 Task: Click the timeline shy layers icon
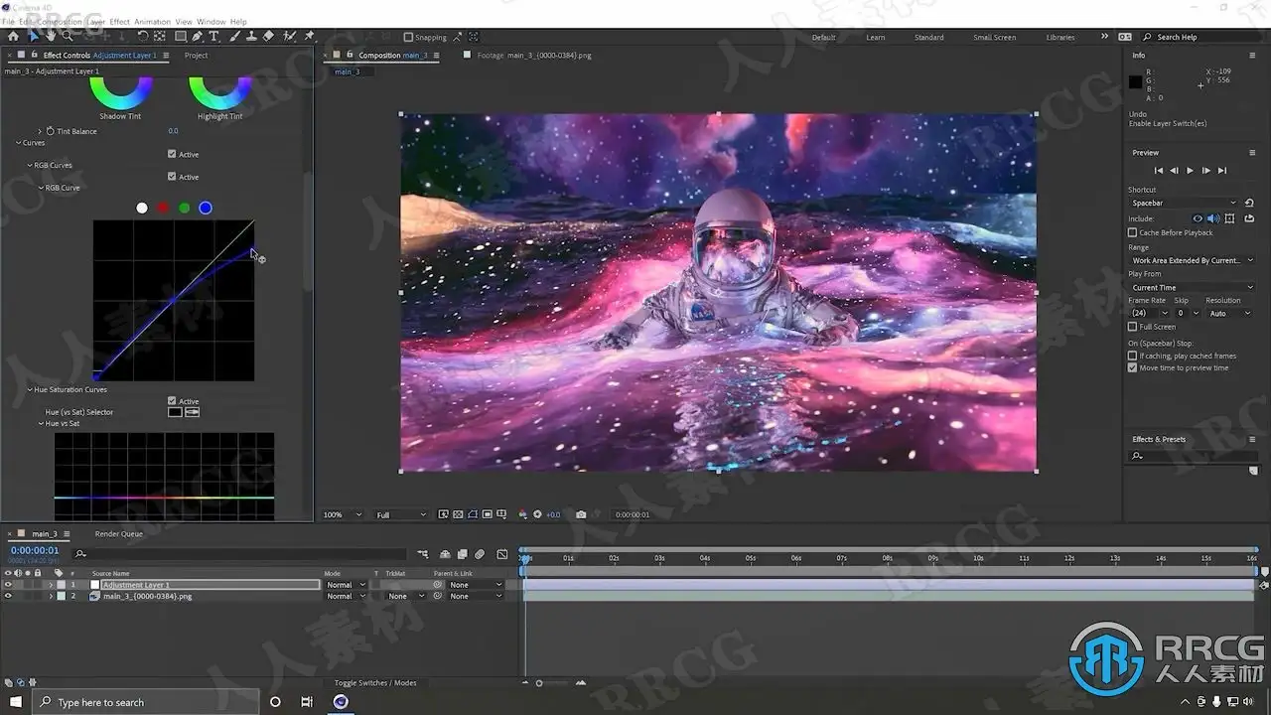click(445, 554)
